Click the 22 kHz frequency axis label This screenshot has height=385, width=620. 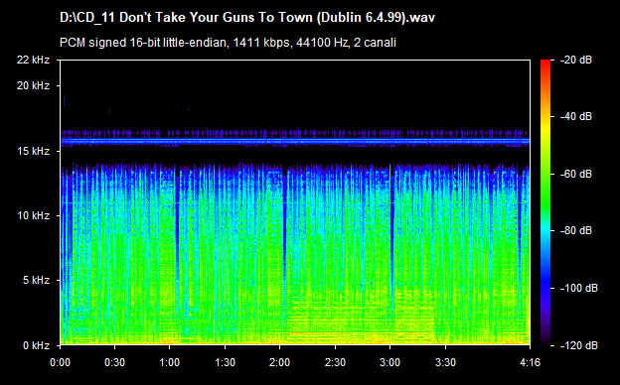tap(33, 60)
